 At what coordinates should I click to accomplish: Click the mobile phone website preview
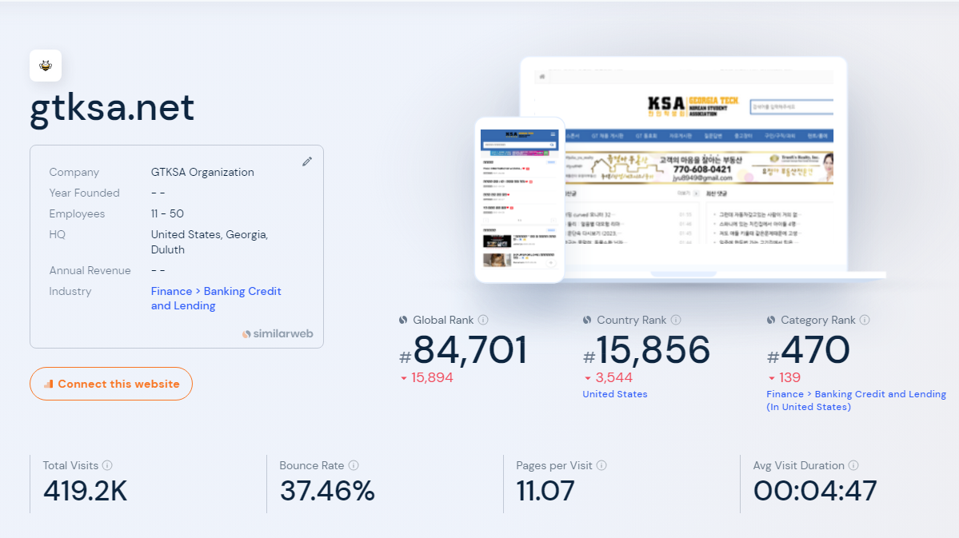[x=519, y=200]
